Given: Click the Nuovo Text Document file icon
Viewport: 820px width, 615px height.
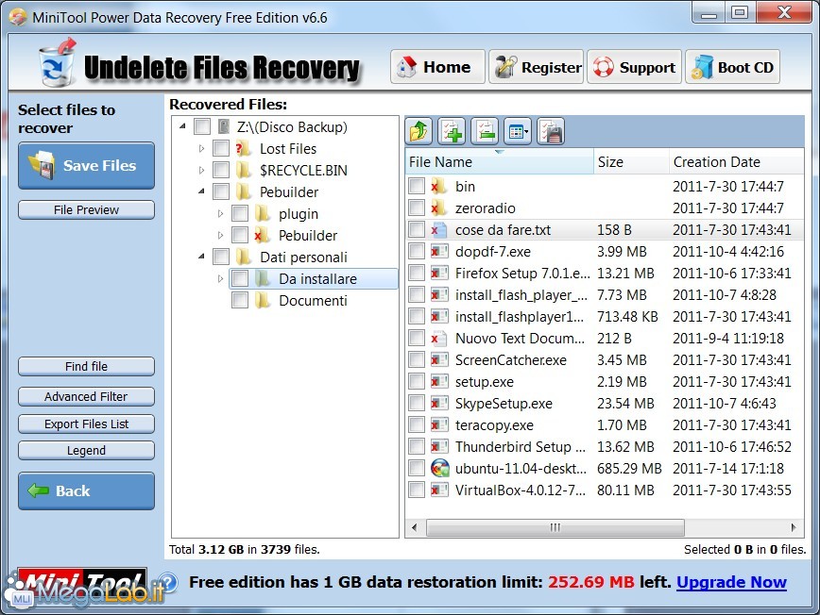Looking at the screenshot, I should [438, 339].
